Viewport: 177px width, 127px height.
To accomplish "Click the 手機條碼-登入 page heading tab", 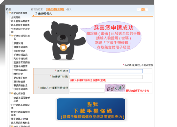I will [x=43, y=14].
